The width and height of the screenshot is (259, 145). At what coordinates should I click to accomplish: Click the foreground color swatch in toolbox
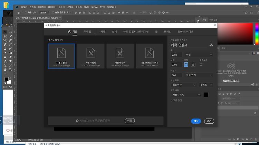tap(6, 79)
